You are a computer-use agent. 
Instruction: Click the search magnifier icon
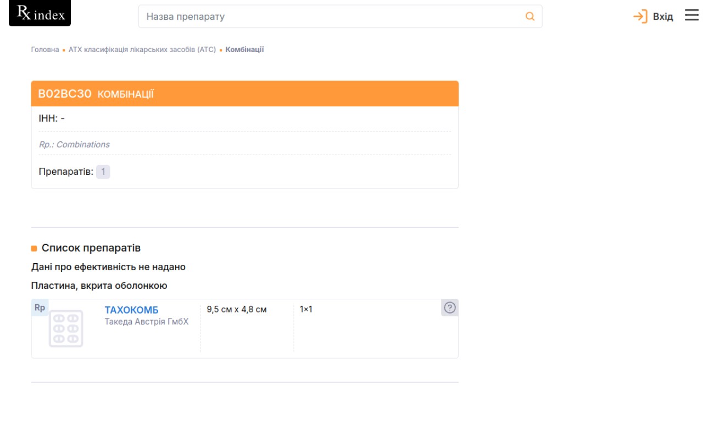coord(530,16)
